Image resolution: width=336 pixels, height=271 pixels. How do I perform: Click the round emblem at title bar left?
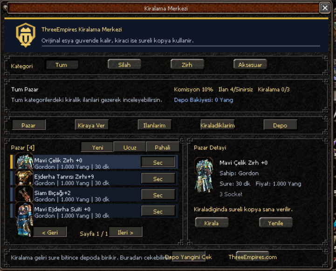tap(5, 8)
